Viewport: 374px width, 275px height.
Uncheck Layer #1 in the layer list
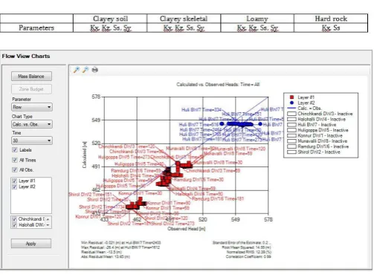click(14, 181)
